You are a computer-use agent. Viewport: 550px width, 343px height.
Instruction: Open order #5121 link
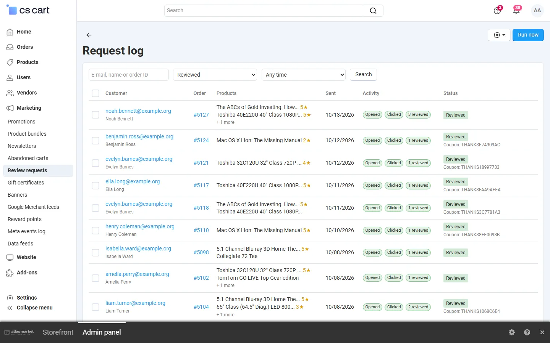[201, 163]
